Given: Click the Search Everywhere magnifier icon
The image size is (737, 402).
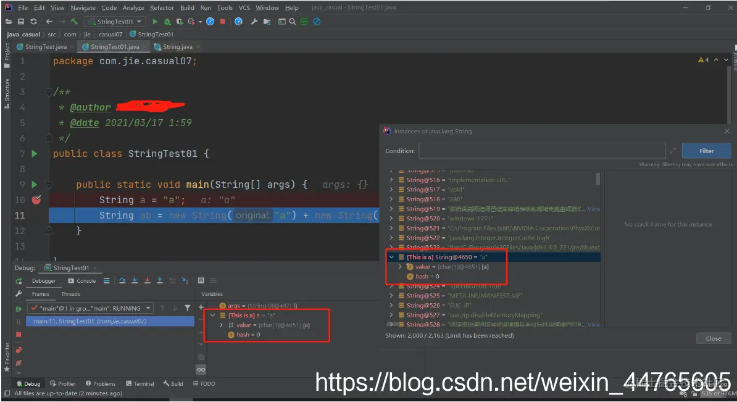Looking at the screenshot, I should coord(293,22).
